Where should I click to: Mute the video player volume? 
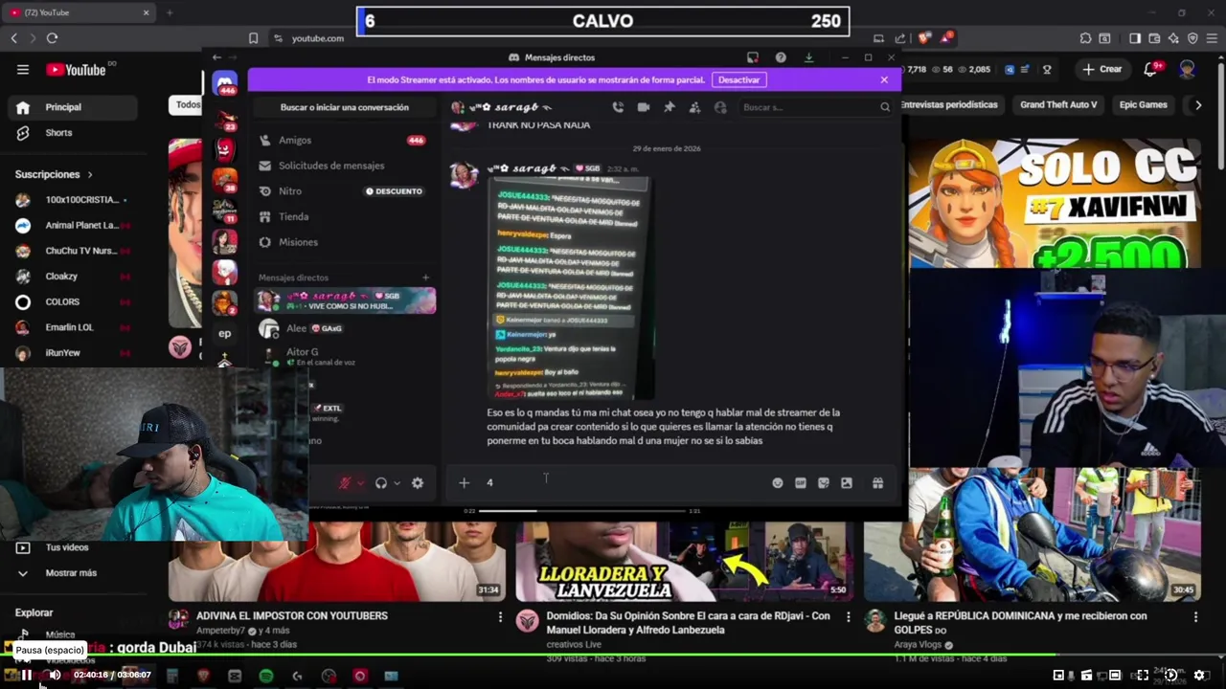(x=55, y=675)
